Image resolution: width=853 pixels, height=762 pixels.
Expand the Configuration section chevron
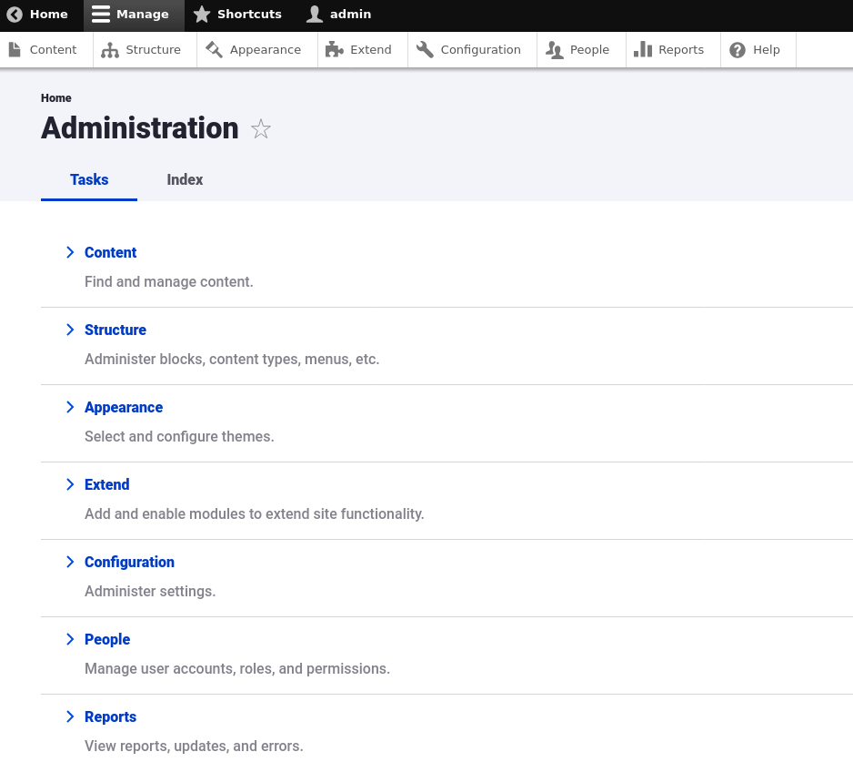(x=70, y=562)
